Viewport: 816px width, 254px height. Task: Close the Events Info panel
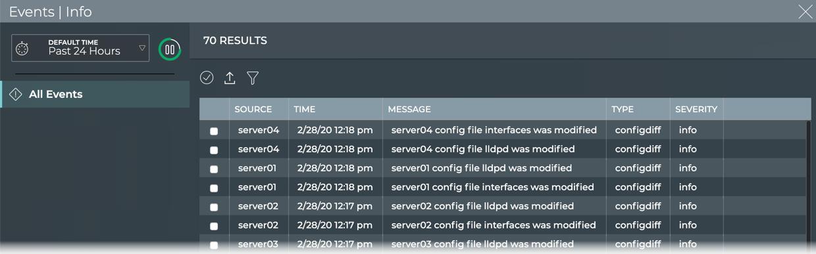coord(805,12)
